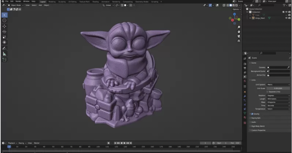
Task: Select the Scale tool
Action: click(x=5, y=37)
